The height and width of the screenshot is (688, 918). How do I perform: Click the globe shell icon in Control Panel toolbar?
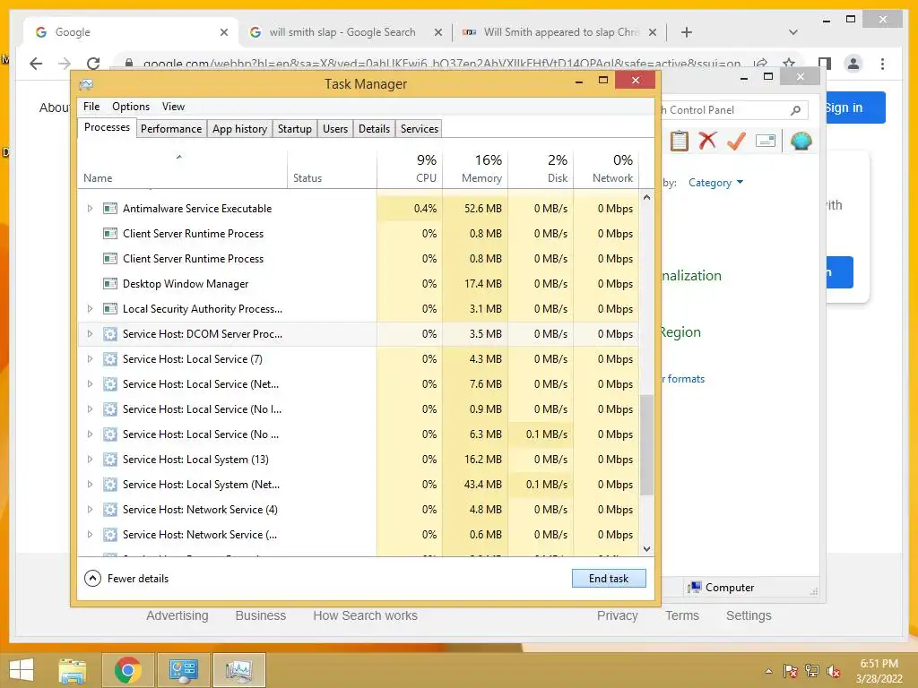click(x=801, y=141)
